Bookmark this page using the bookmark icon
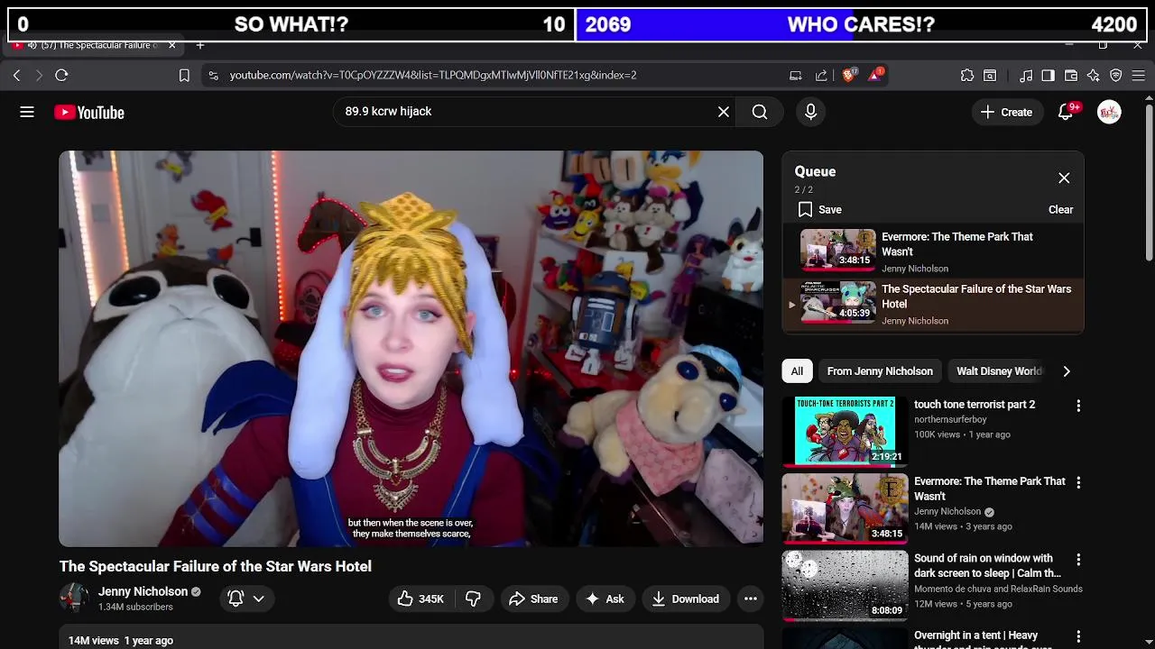 click(184, 76)
